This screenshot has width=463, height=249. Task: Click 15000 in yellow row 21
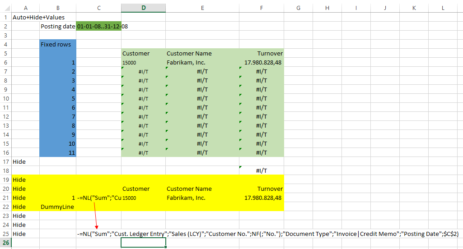143,198
